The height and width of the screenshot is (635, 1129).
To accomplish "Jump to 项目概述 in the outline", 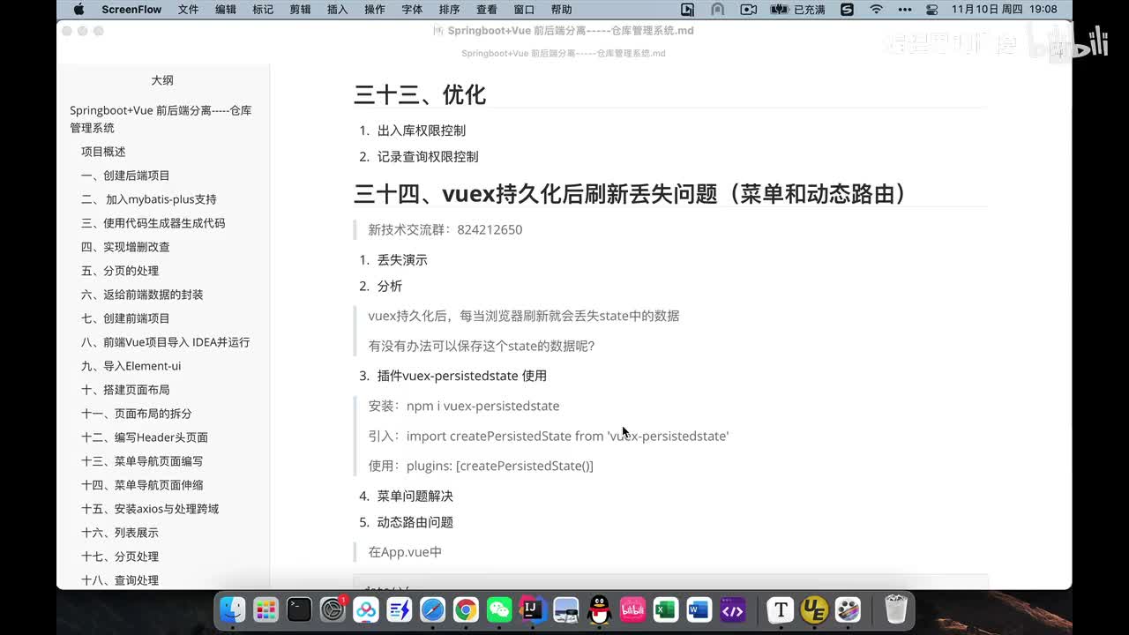I will click(103, 152).
